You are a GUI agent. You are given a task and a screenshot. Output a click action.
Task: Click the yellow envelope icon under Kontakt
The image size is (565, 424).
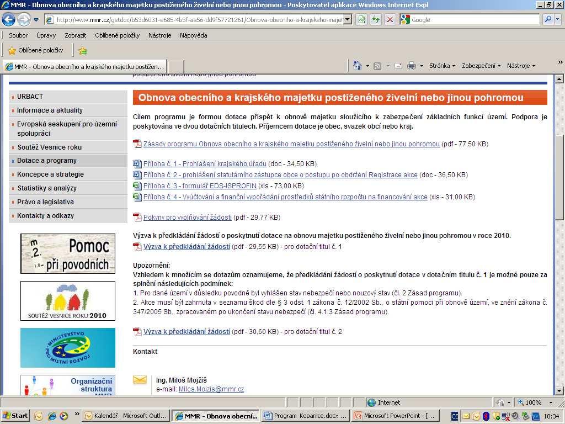coord(140,380)
